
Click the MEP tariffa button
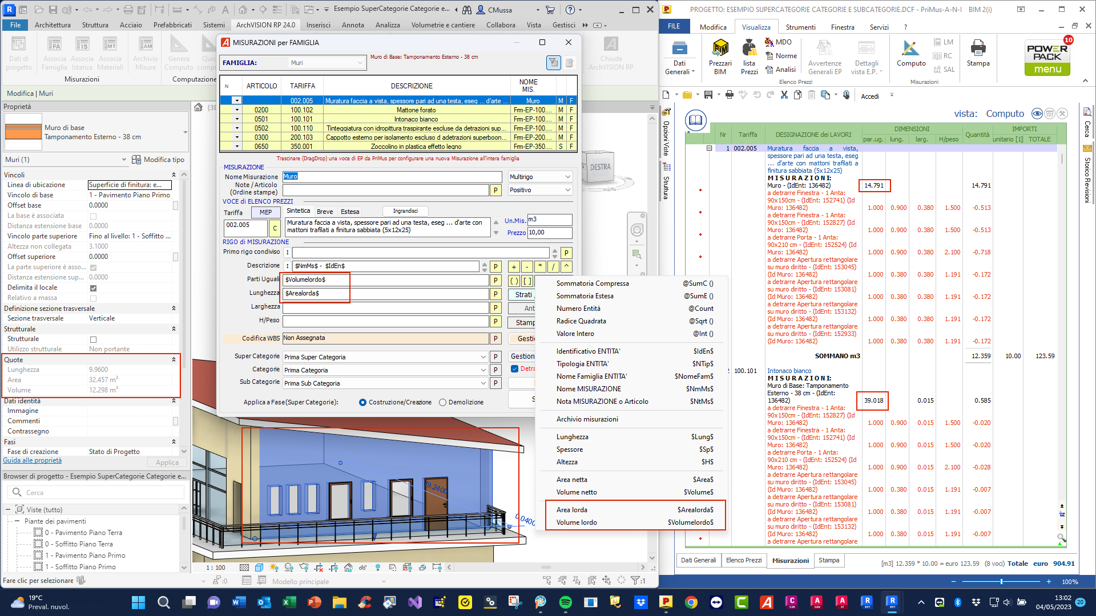pyautogui.click(x=266, y=212)
